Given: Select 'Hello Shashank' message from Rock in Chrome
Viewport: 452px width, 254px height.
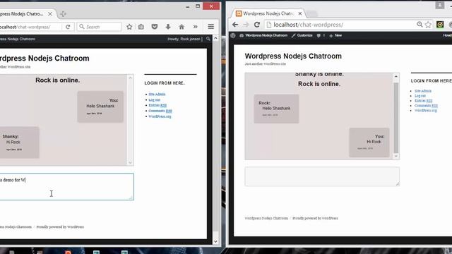Looking at the screenshot, I should [x=276, y=109].
